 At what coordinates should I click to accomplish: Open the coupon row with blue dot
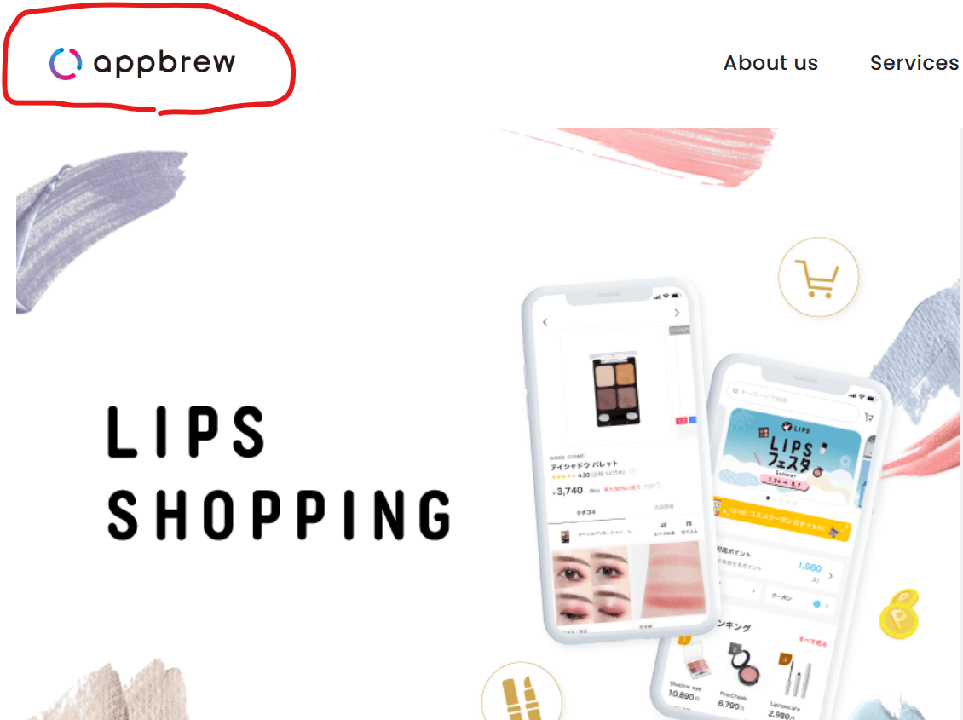coord(799,601)
